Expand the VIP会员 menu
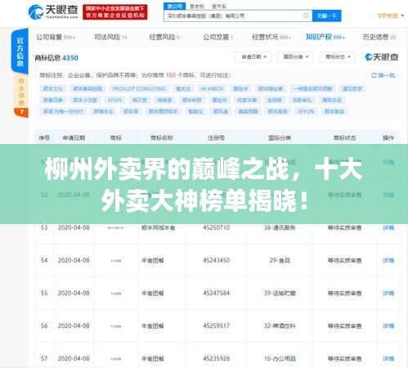Image resolution: width=408 pixels, height=368 pixels. (x=390, y=16)
